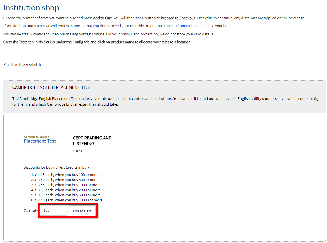Open the Contact Us link
The image size is (327, 243).
(186, 26)
